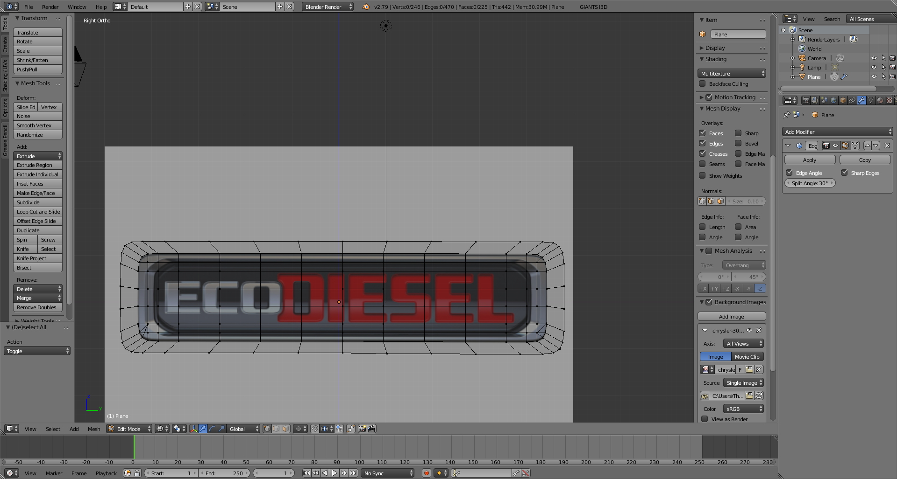
Task: Jump to the first frame
Action: pyautogui.click(x=306, y=473)
